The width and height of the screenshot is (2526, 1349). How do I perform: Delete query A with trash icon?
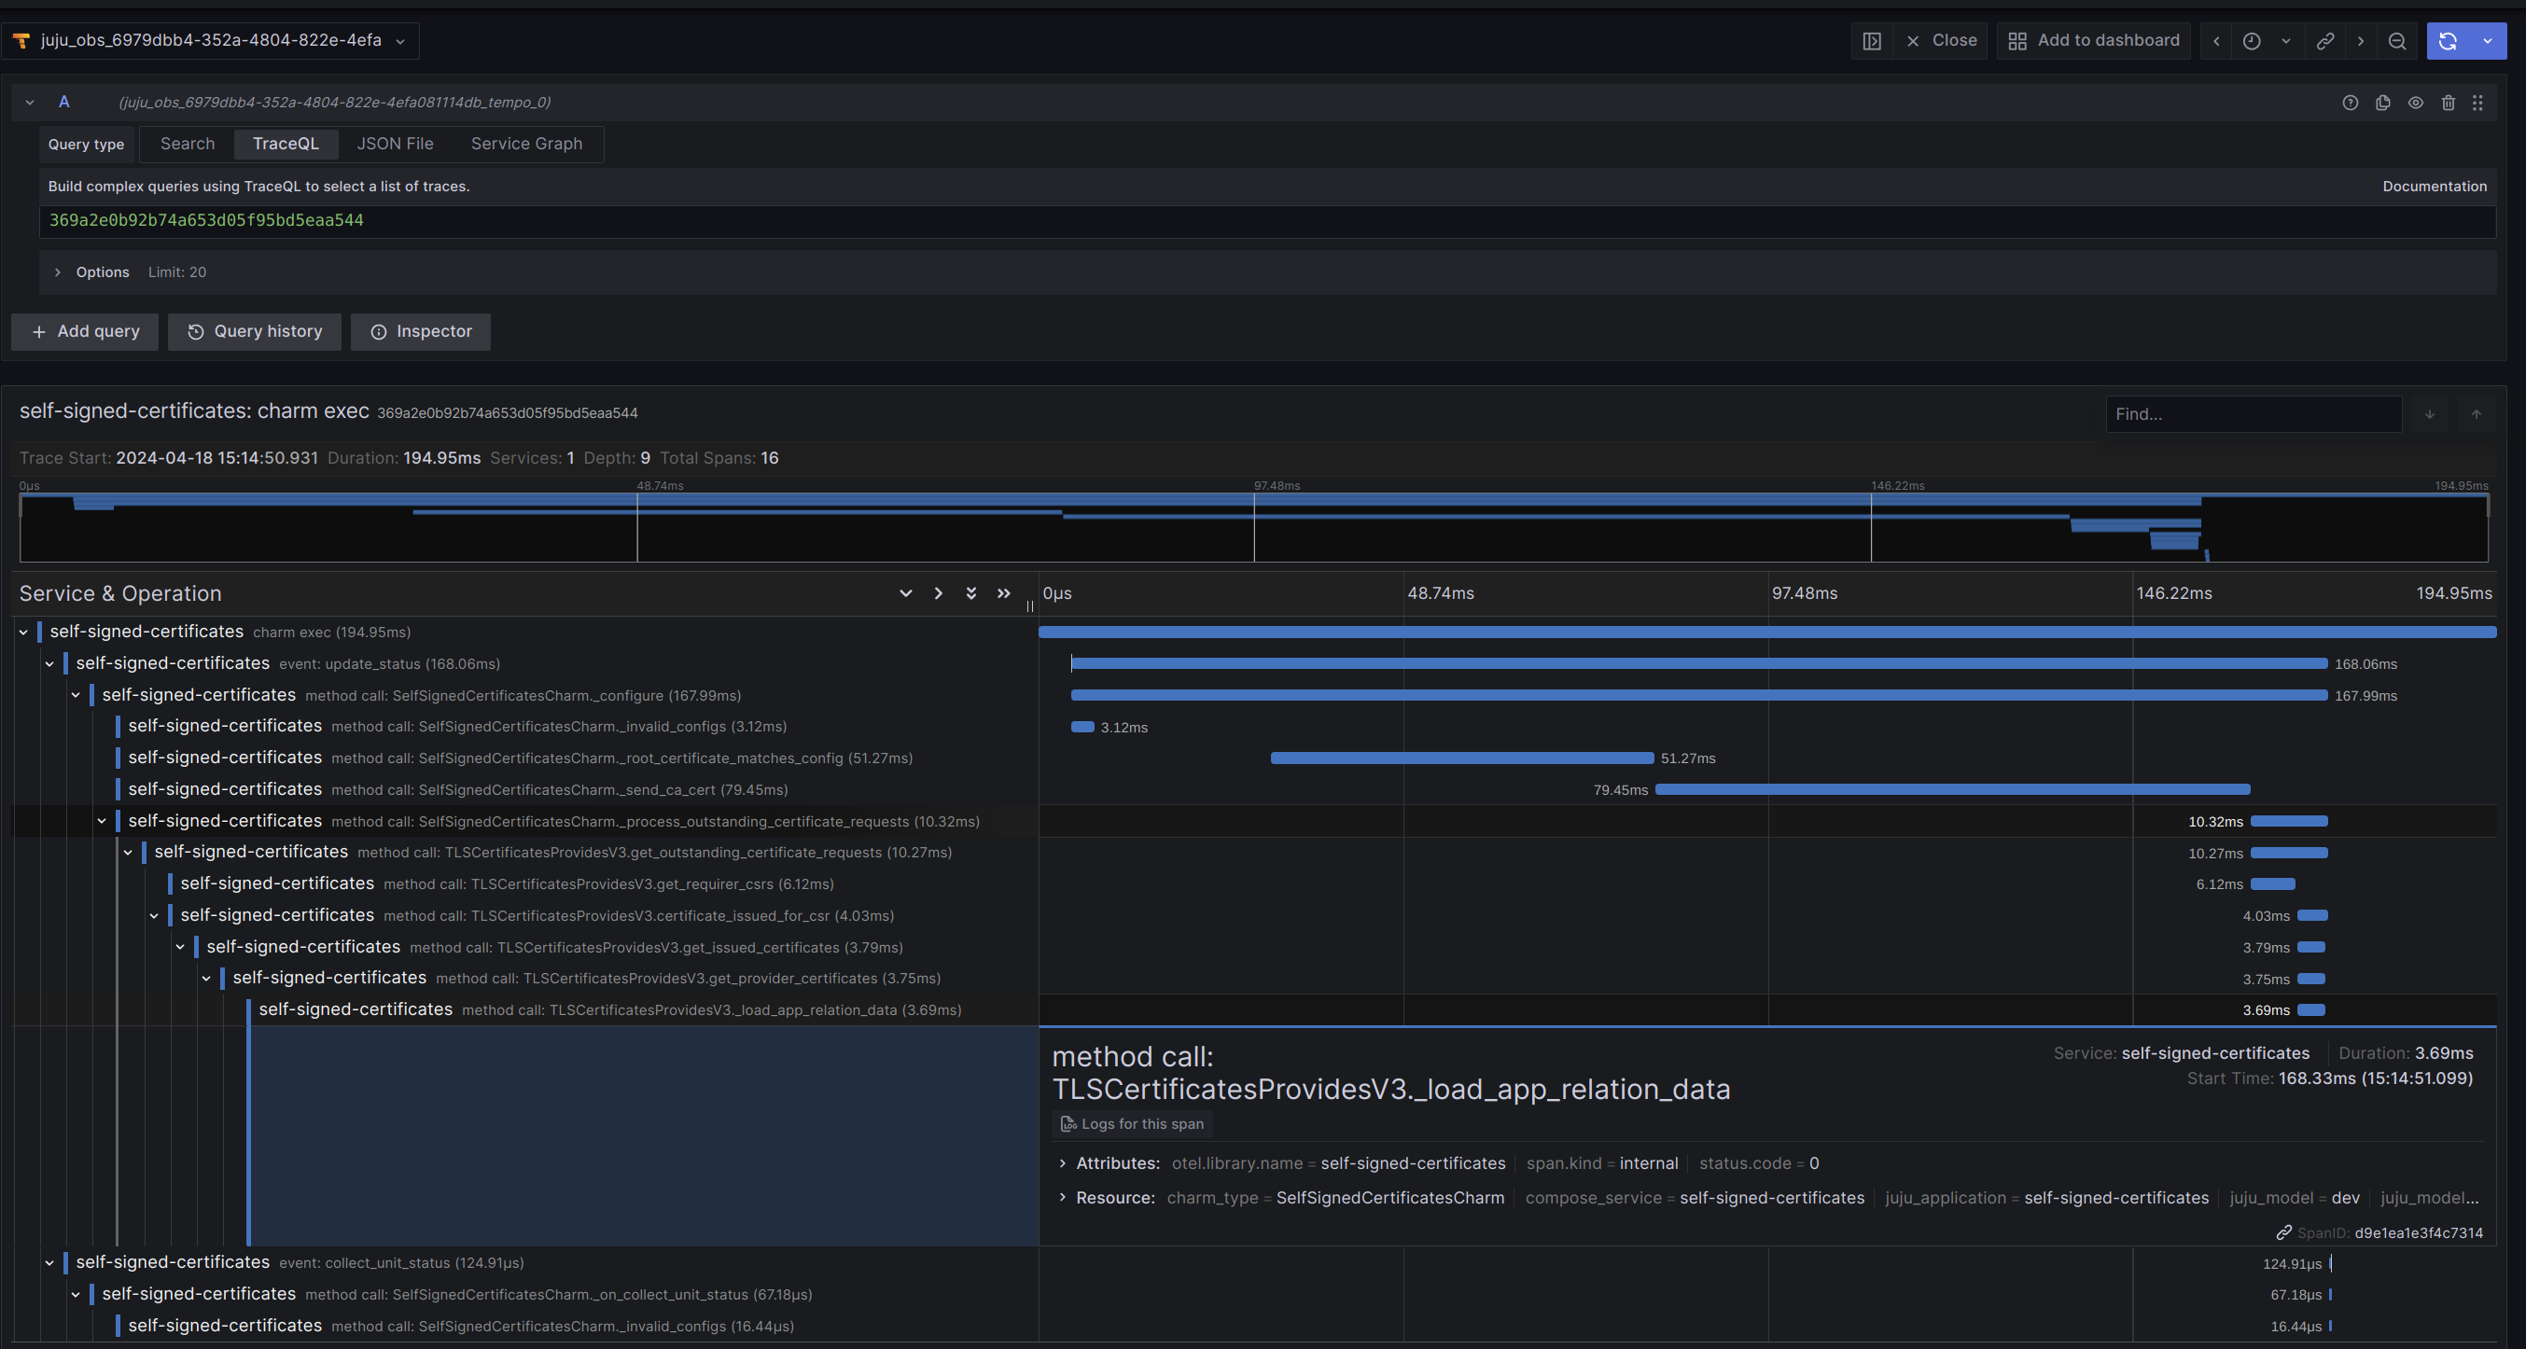click(2448, 103)
